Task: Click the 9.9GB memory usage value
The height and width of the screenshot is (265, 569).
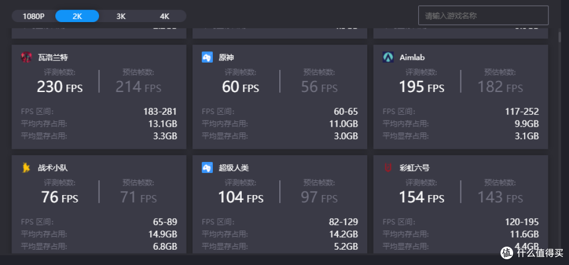Action: pos(527,124)
